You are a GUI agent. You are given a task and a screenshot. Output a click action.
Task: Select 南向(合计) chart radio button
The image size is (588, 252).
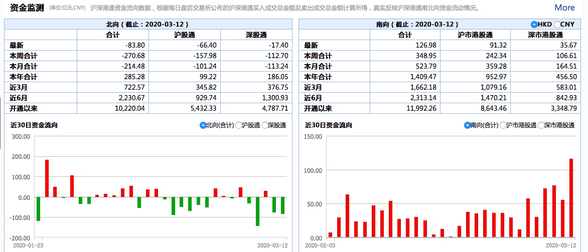click(467, 125)
